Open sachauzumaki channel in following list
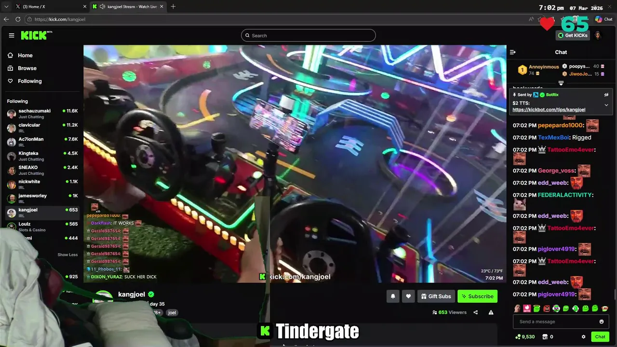617x347 pixels. pos(42,114)
